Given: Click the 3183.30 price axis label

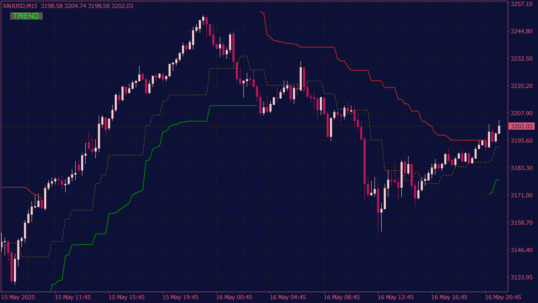Looking at the screenshot, I should pyautogui.click(x=522, y=168).
